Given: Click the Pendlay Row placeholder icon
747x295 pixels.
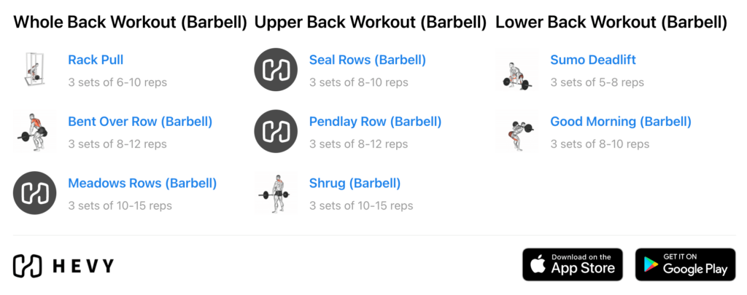Looking at the screenshot, I should pos(276,132).
